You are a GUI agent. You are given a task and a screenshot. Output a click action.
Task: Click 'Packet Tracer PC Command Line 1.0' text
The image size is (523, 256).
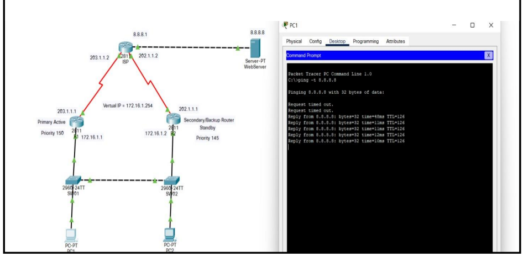coord(330,74)
